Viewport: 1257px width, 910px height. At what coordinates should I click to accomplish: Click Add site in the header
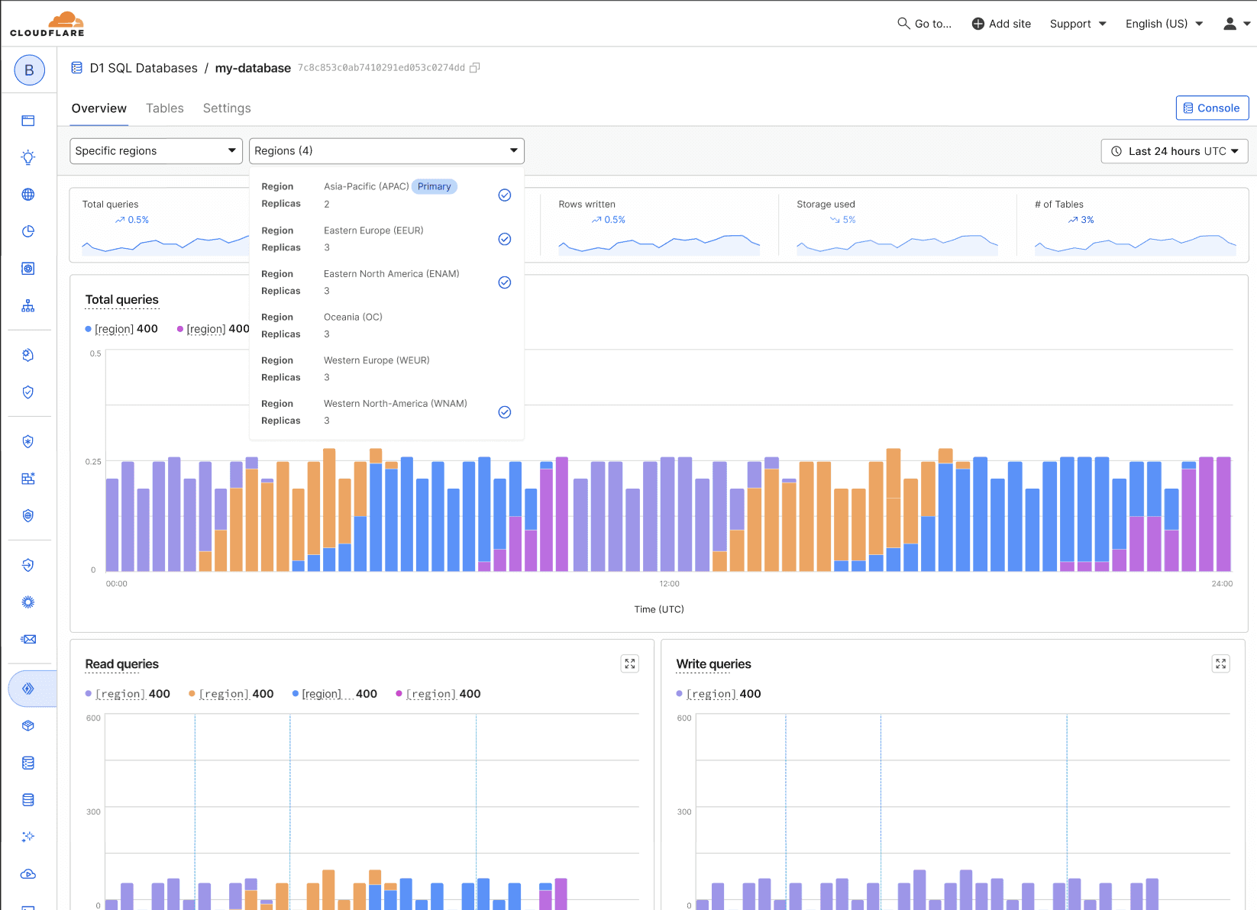(x=1001, y=24)
